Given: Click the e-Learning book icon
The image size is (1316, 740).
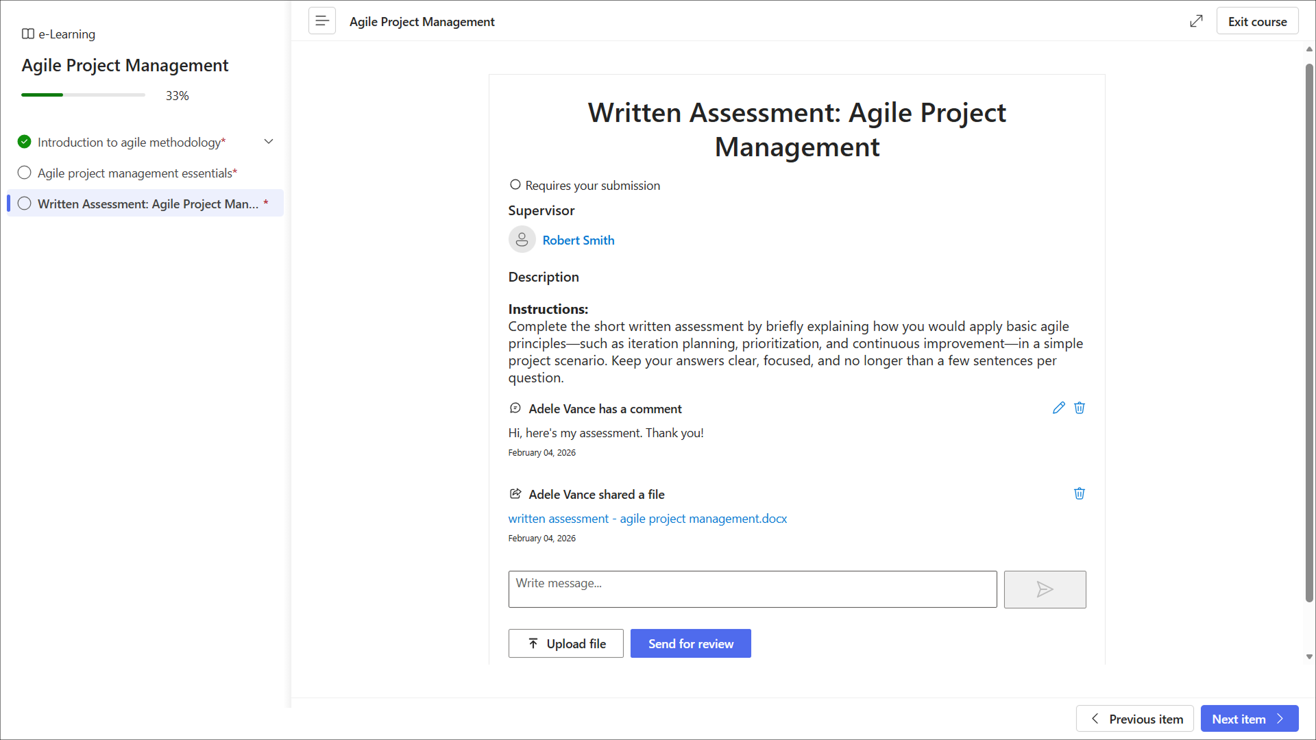Looking at the screenshot, I should 28,34.
